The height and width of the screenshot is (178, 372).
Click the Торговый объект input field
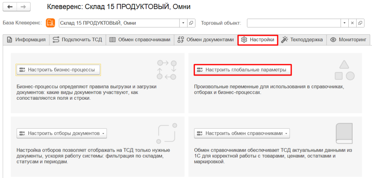coord(294,23)
